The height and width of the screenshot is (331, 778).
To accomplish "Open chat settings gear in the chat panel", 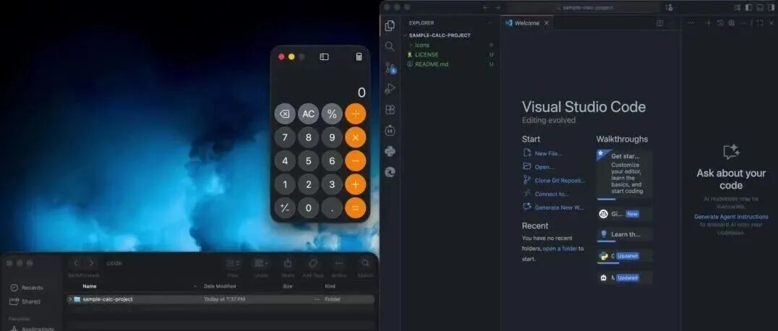I will [x=731, y=23].
